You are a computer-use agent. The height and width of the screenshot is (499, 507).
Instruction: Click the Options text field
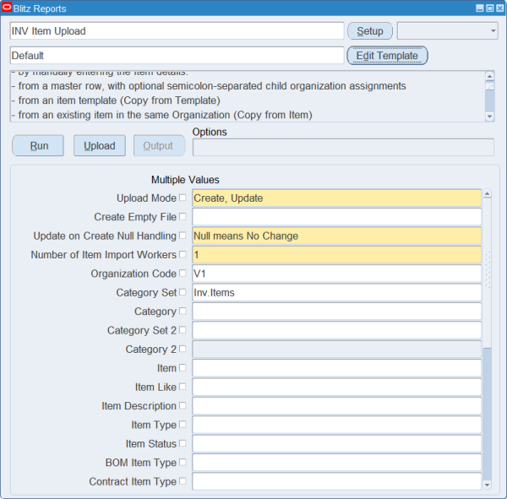tap(343, 148)
